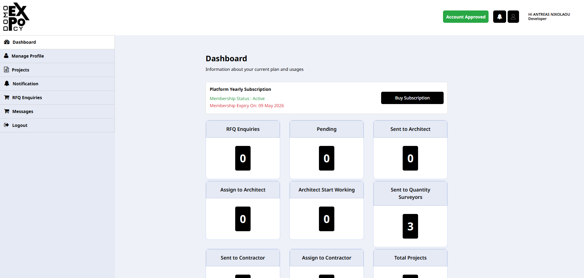Click the RFQ Enquiries cart icon
The image size is (584, 278).
(6, 97)
